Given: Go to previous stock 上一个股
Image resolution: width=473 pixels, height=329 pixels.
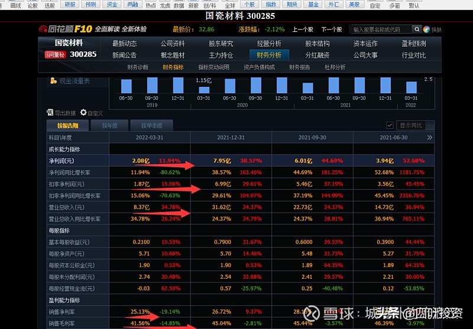Looking at the screenshot, I should (x=303, y=30).
